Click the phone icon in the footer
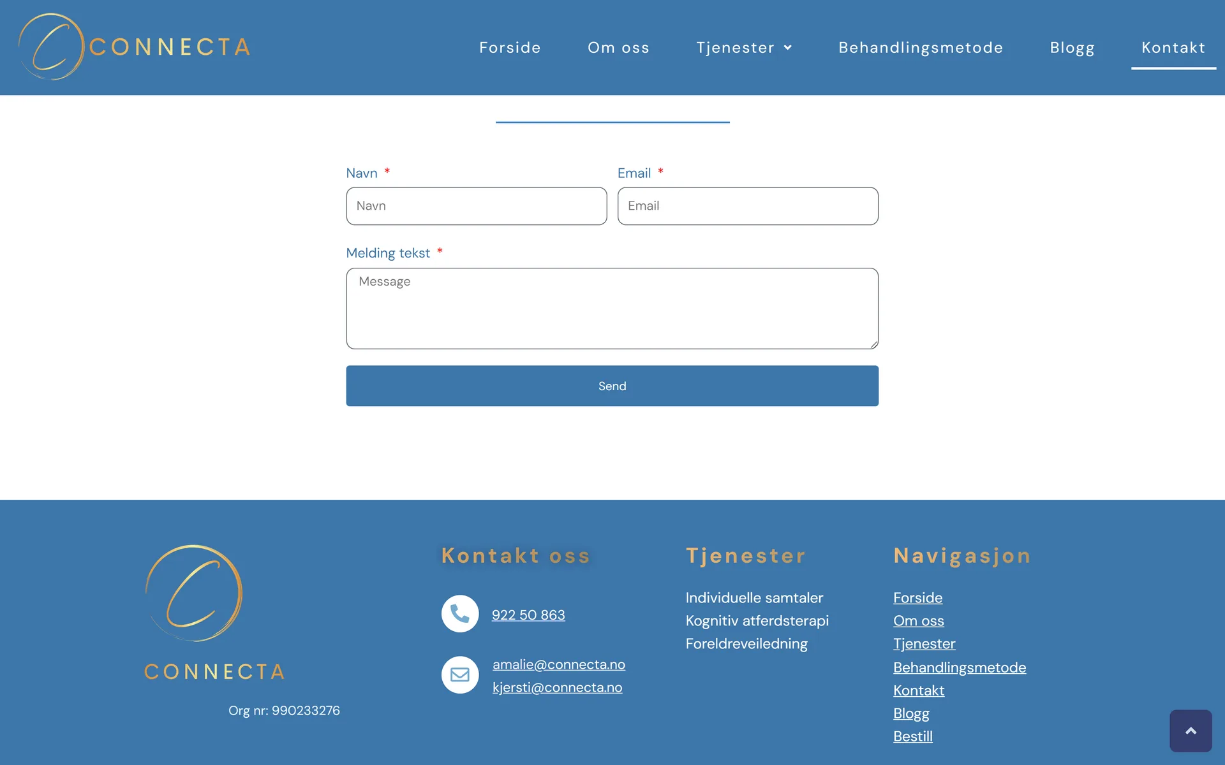The height and width of the screenshot is (765, 1225). coord(460,614)
